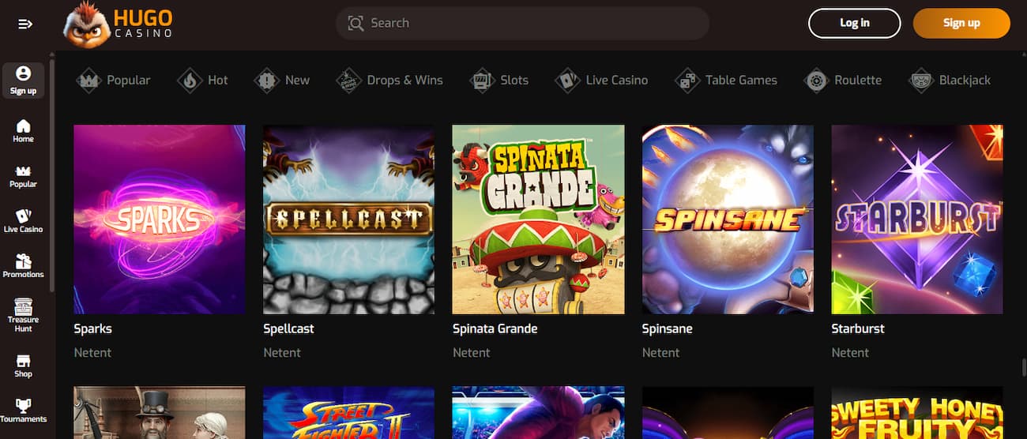1027x439 pixels.
Task: Select the Hot flame category icon
Action: [190, 81]
